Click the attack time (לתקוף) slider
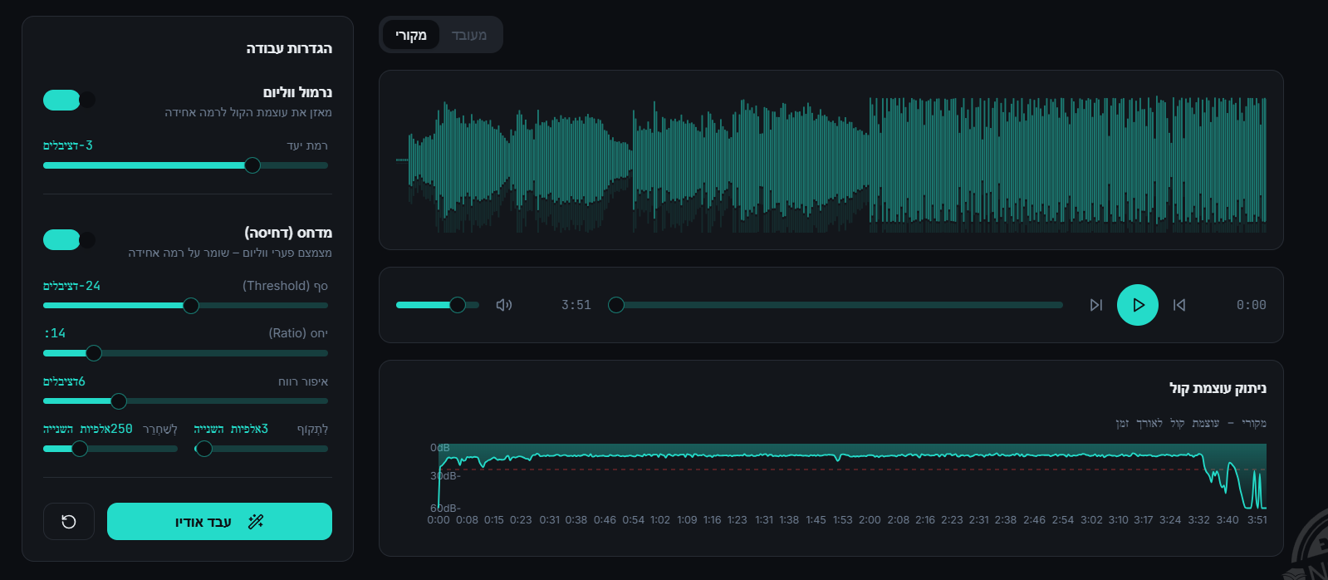Viewport: 1328px width, 580px height. tap(204, 449)
